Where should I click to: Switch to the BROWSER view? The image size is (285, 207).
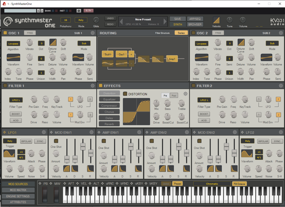click(x=195, y=24)
